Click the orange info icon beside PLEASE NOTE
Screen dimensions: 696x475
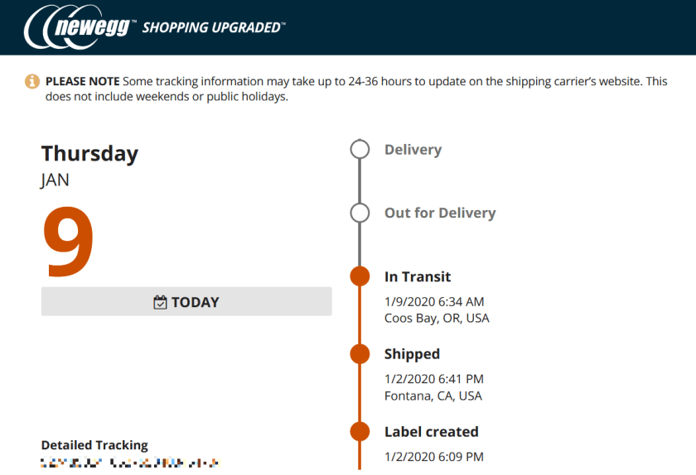pos(31,81)
